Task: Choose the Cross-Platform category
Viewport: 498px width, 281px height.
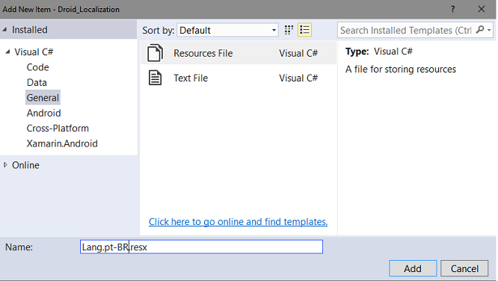Action: [x=58, y=129]
